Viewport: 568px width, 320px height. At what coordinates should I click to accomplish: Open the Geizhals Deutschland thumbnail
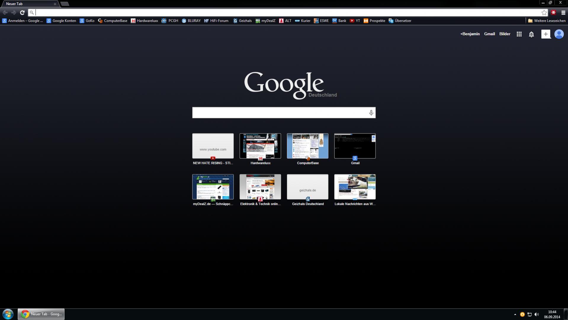click(308, 190)
